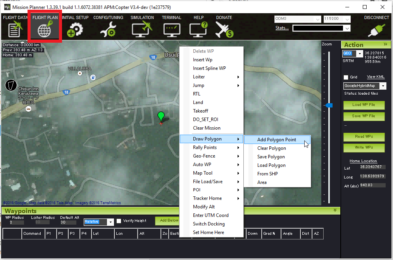Open the GoogleHybridMap map type dropdown
This screenshot has width=393, height=260.
coord(383,86)
